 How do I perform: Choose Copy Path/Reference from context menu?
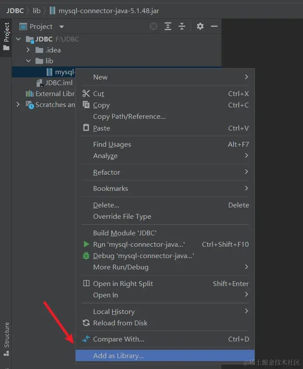tap(129, 117)
